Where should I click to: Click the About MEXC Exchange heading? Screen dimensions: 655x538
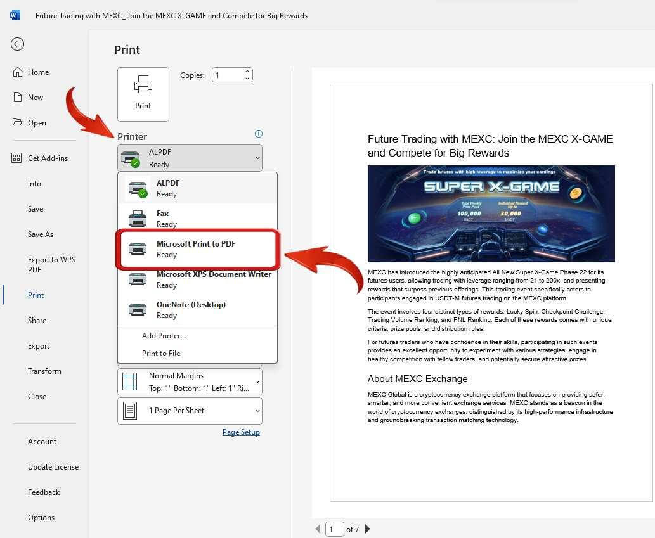point(417,378)
